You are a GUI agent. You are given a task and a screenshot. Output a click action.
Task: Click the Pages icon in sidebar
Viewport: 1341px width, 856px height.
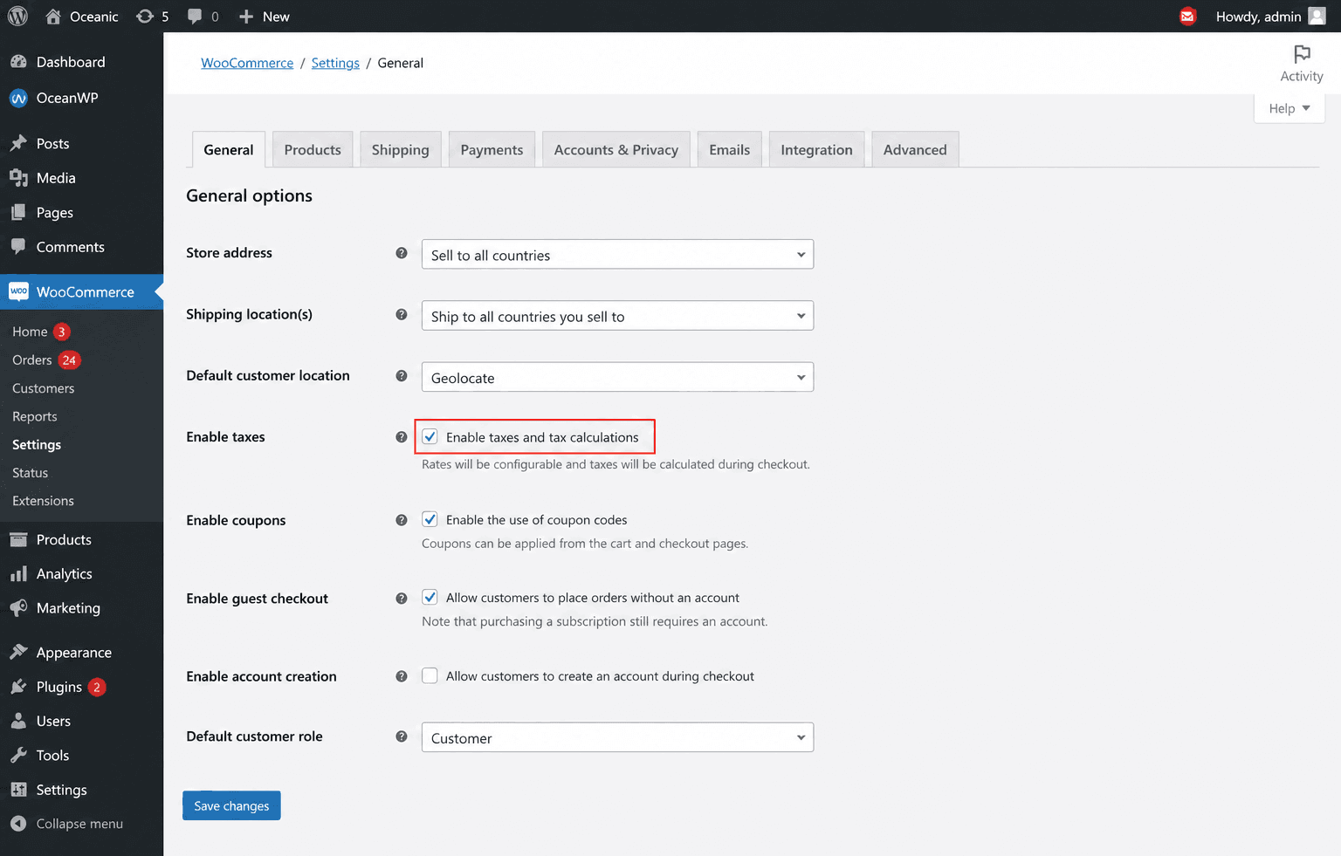coord(18,213)
